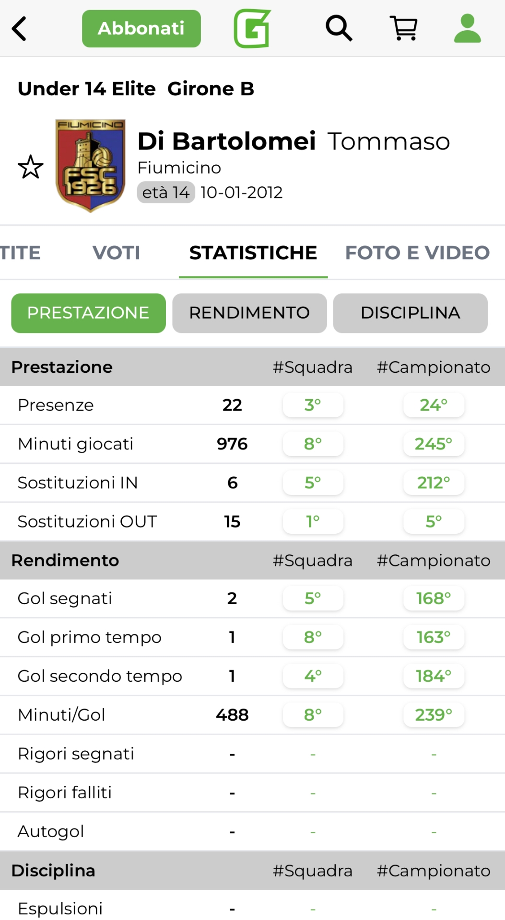Open the Fiumicino team name link

pos(179,168)
